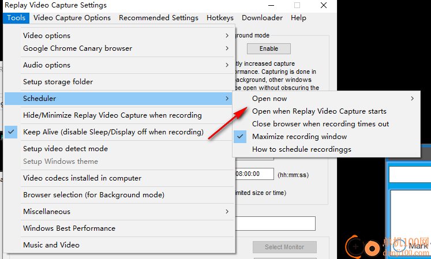Minimize the Settings window
The height and width of the screenshot is (259, 431).
pos(271,5)
